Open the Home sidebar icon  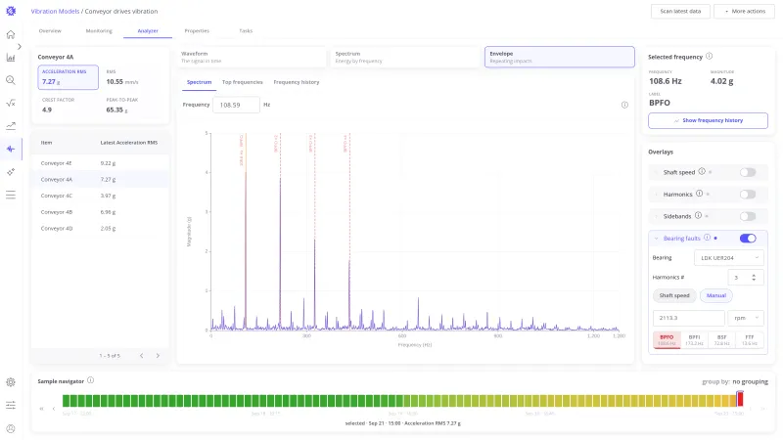tap(11, 34)
